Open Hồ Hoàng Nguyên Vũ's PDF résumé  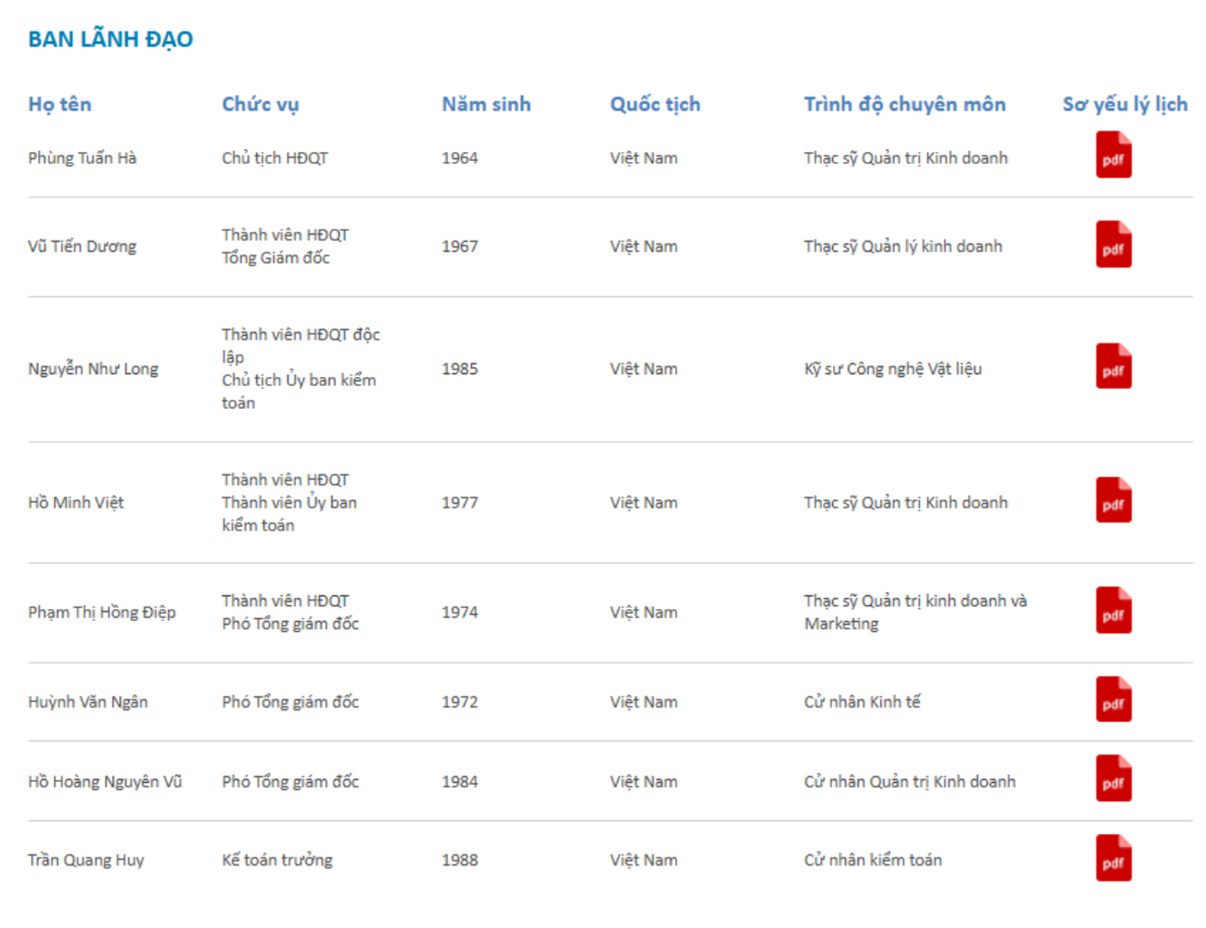1113,778
